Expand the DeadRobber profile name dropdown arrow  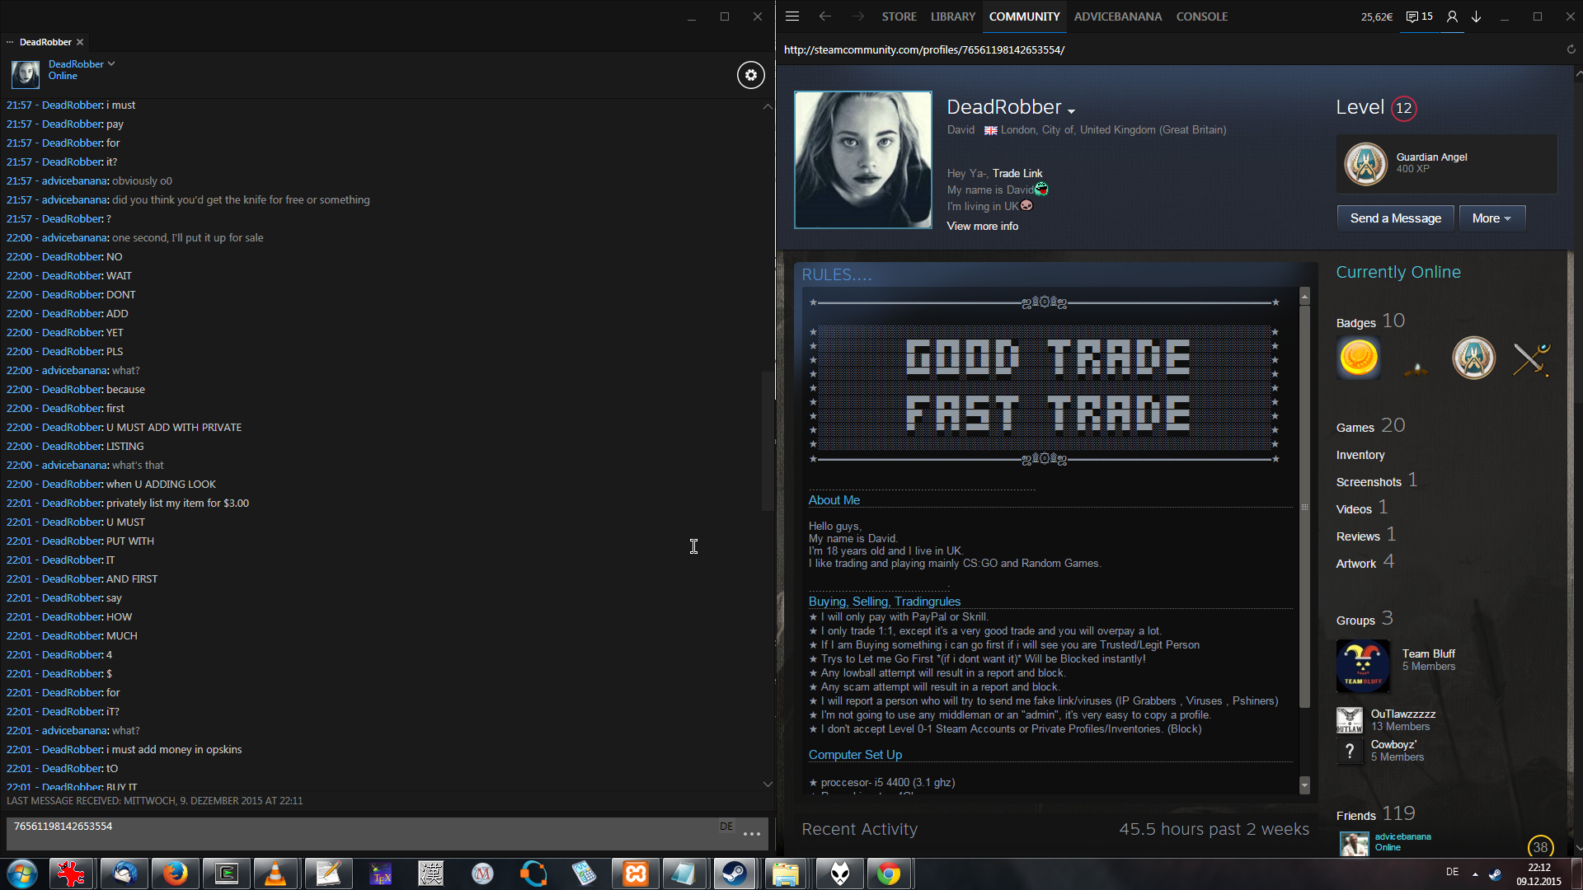coord(1071,111)
